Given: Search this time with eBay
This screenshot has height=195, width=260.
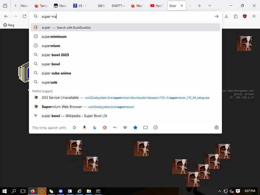Looking at the screenshot, I should click(x=115, y=127).
